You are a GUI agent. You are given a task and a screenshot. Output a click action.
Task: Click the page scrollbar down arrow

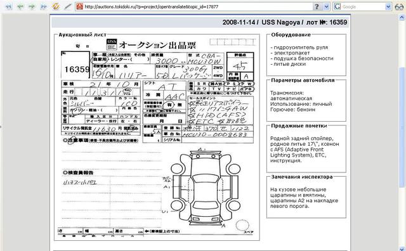(403, 248)
